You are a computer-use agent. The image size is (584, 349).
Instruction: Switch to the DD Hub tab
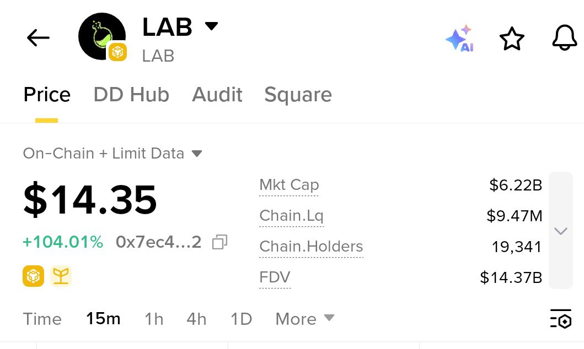[131, 94]
